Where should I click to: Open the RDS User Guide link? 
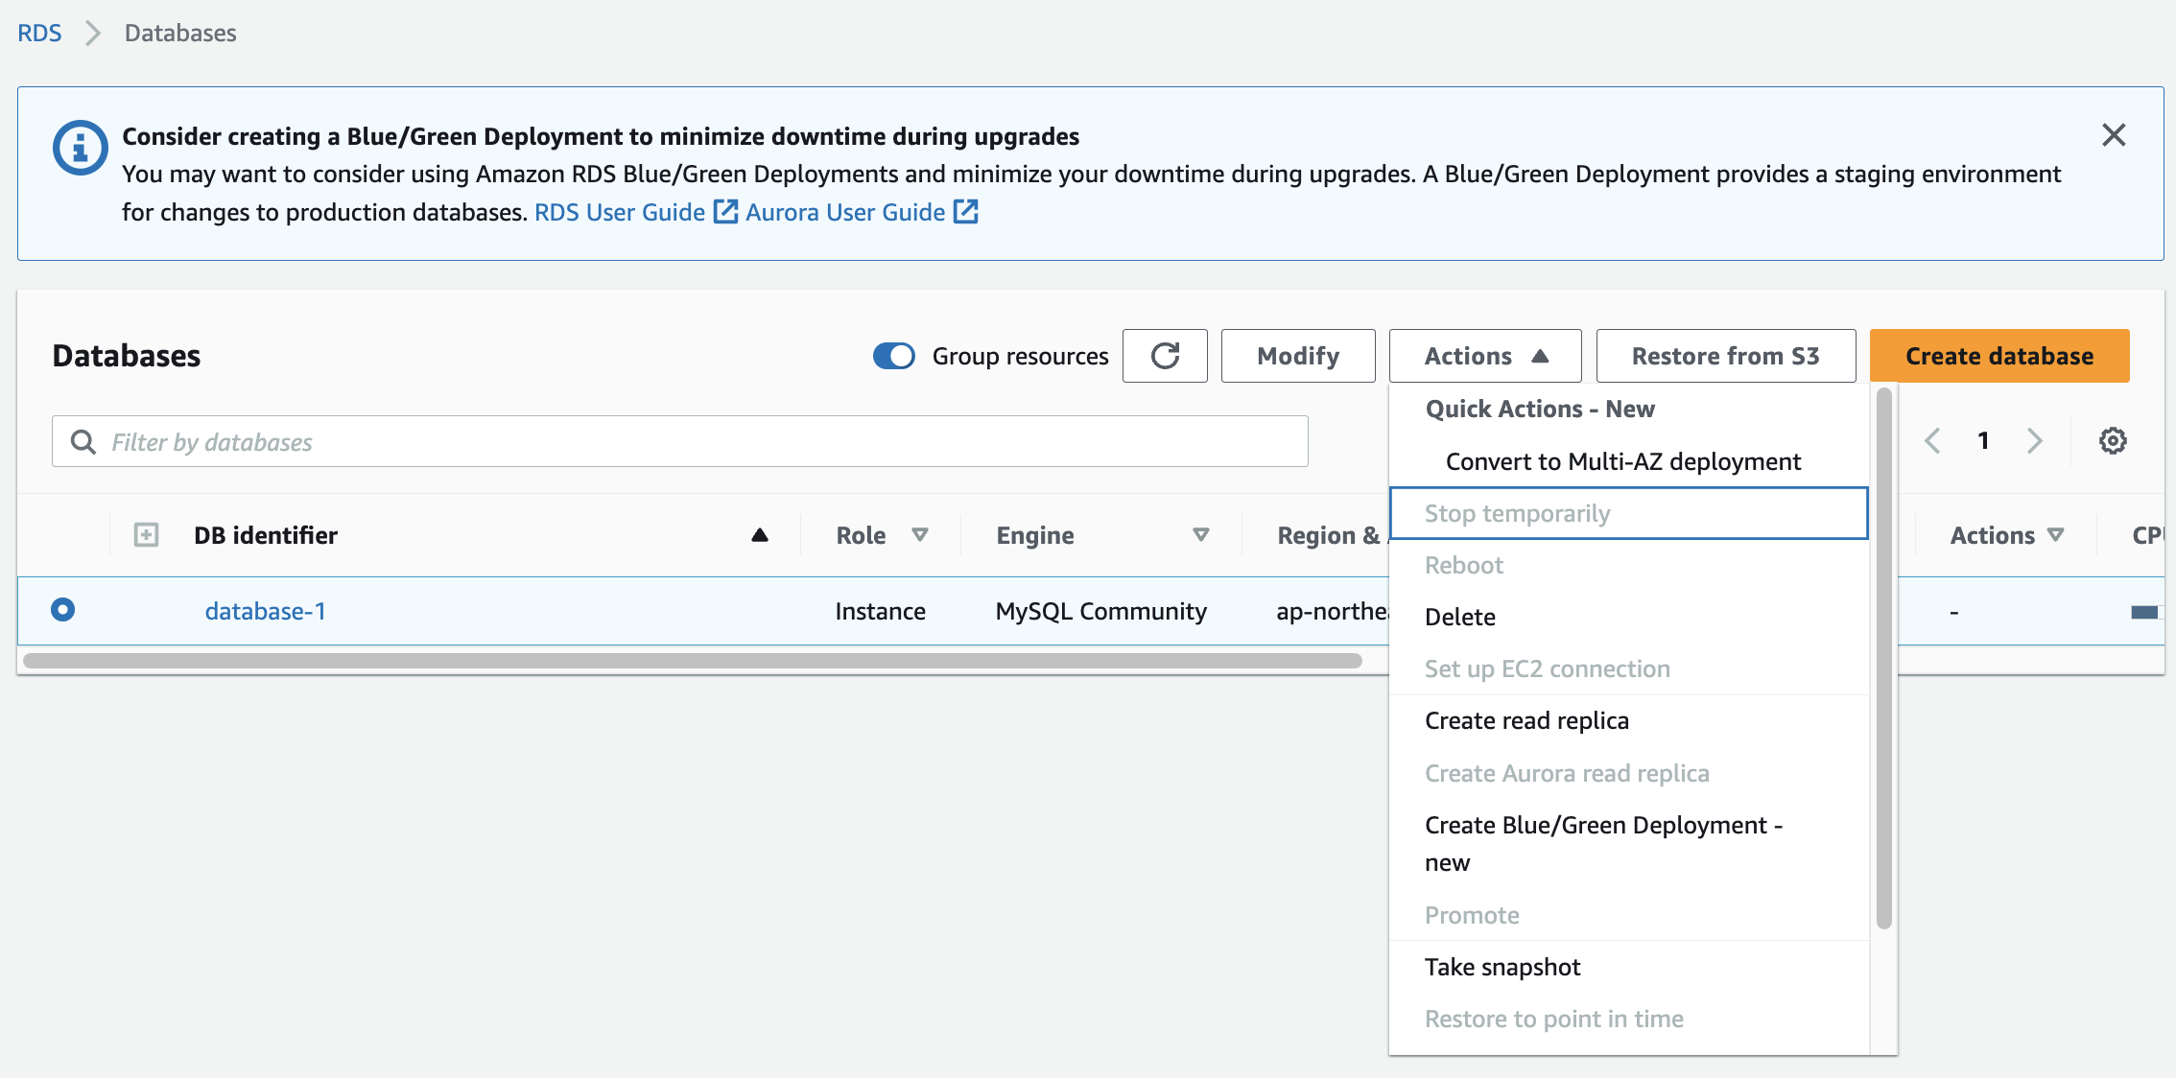coord(620,212)
